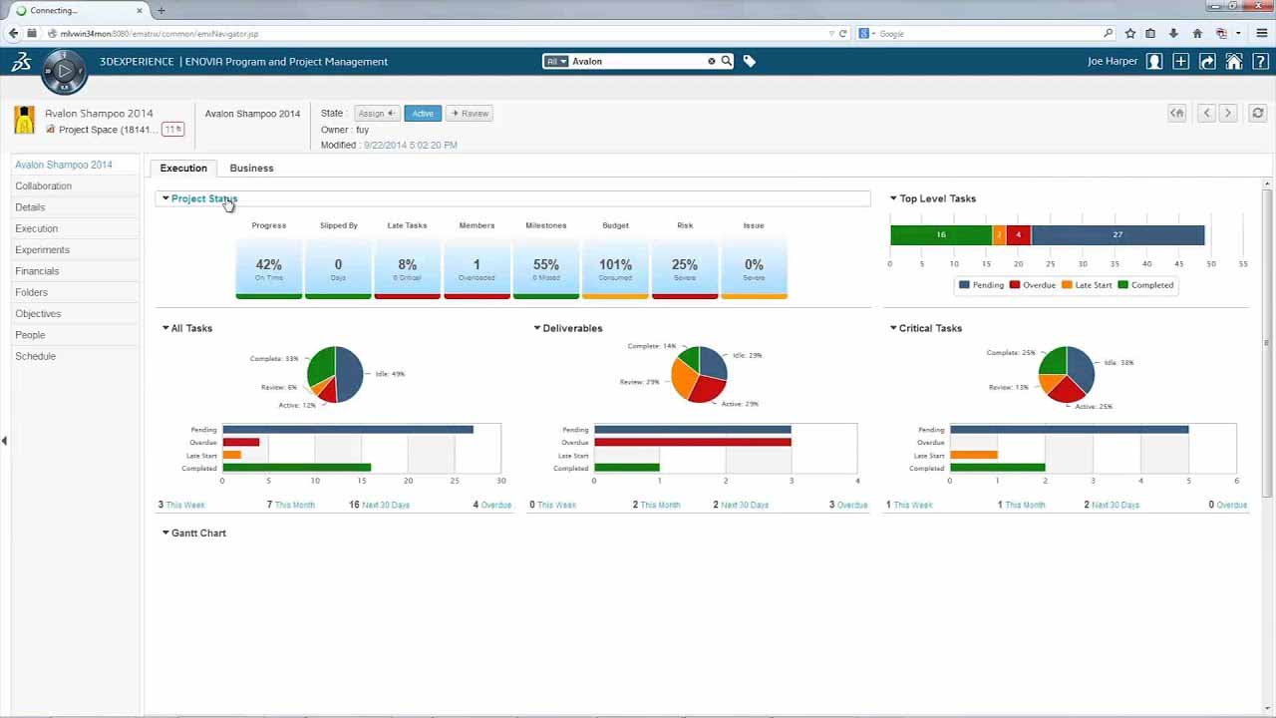Viewport: 1276px width, 718px height.
Task: Click the plus Add icon in header
Action: click(x=1180, y=62)
